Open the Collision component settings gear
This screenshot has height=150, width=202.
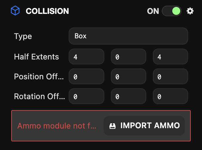(x=190, y=11)
